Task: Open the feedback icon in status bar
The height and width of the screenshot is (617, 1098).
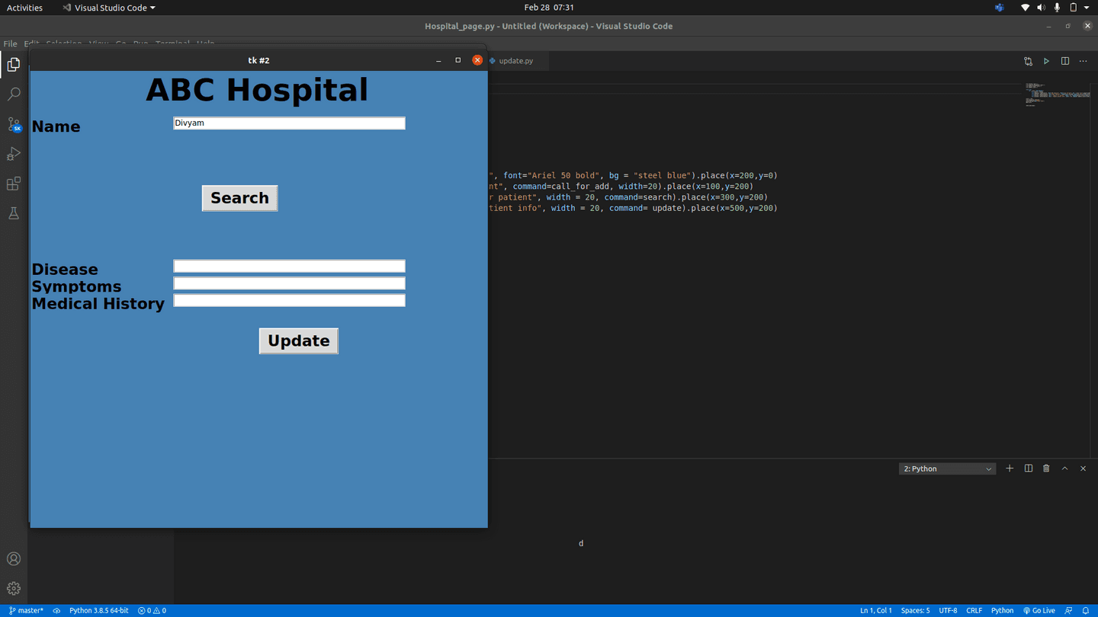Action: [1068, 610]
